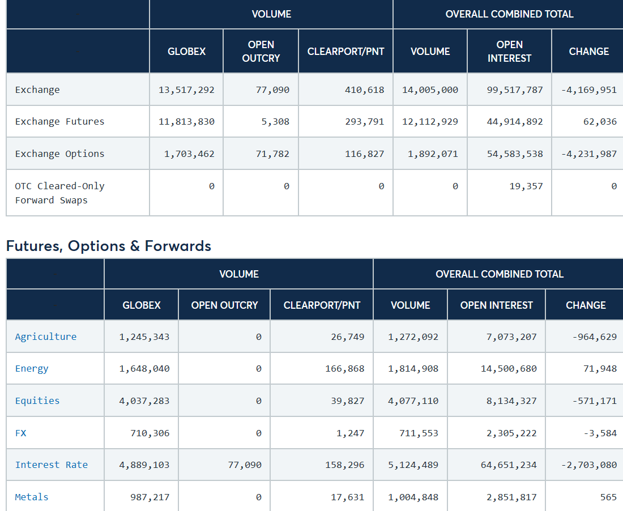
Task: Click Interest Rate open interest 64,651,234
Action: (x=509, y=465)
